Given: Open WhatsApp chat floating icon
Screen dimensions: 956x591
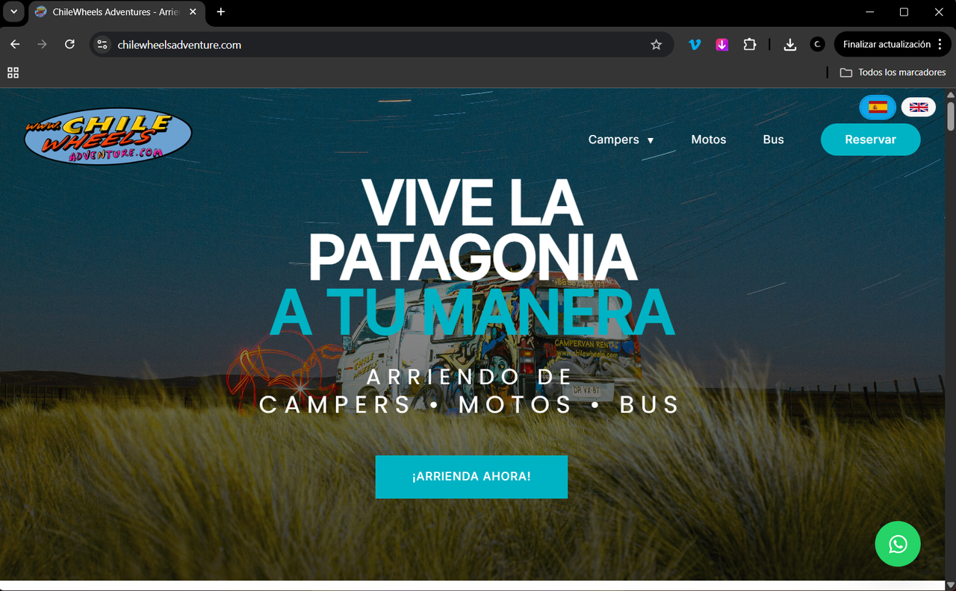Looking at the screenshot, I should (898, 544).
